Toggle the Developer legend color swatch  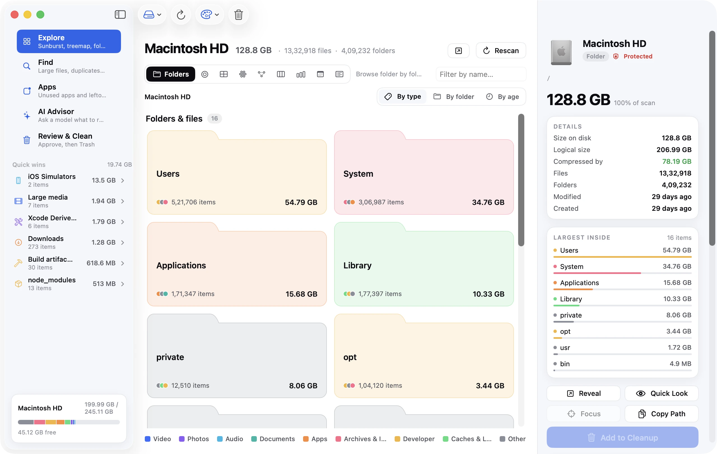pyautogui.click(x=397, y=439)
